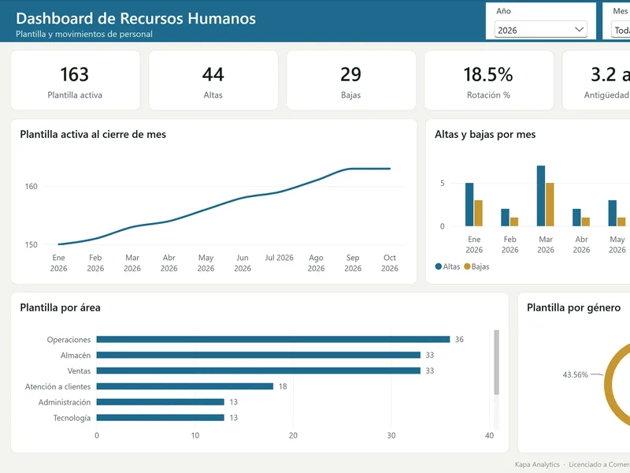Click the Kapa Analytics footer text
Viewport: 630px width, 473px height.
pyautogui.click(x=537, y=464)
